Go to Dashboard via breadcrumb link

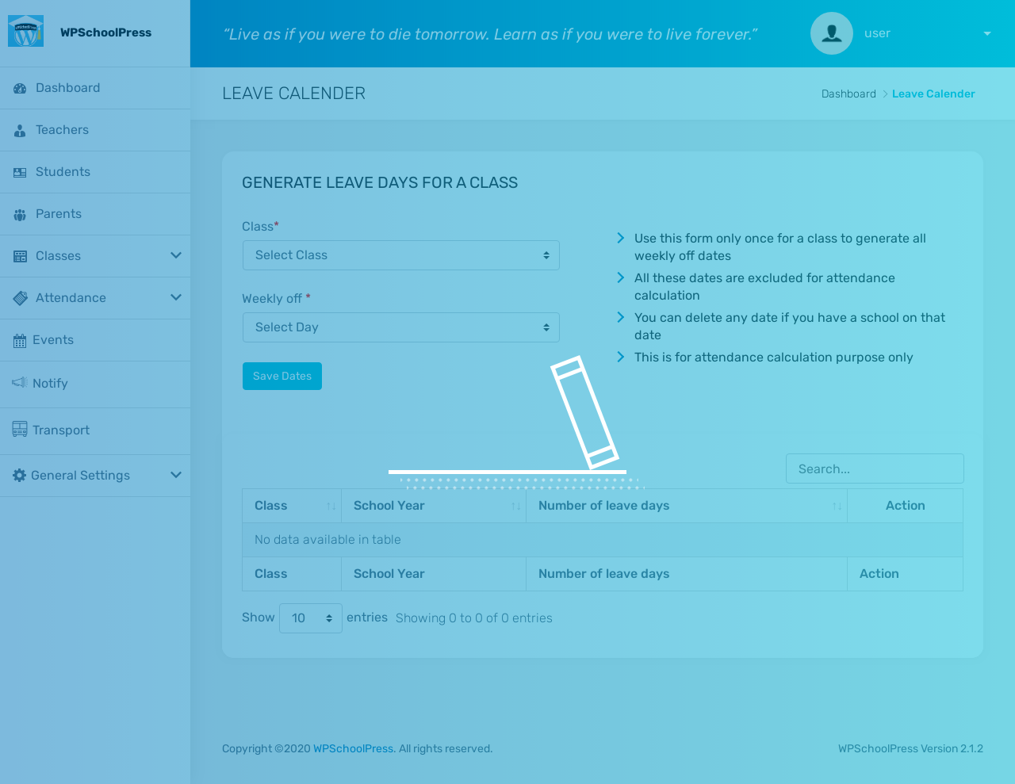pyautogui.click(x=848, y=94)
